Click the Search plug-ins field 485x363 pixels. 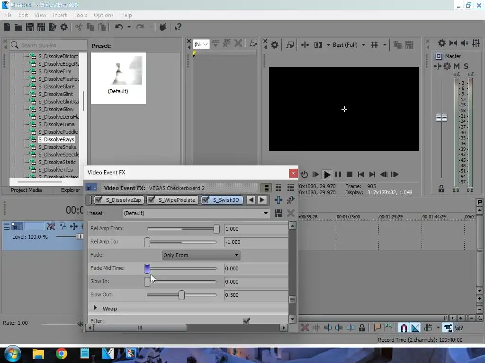pos(48,45)
